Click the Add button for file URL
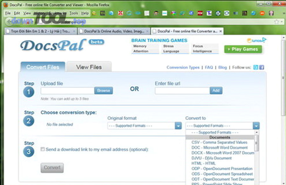 tap(216, 91)
